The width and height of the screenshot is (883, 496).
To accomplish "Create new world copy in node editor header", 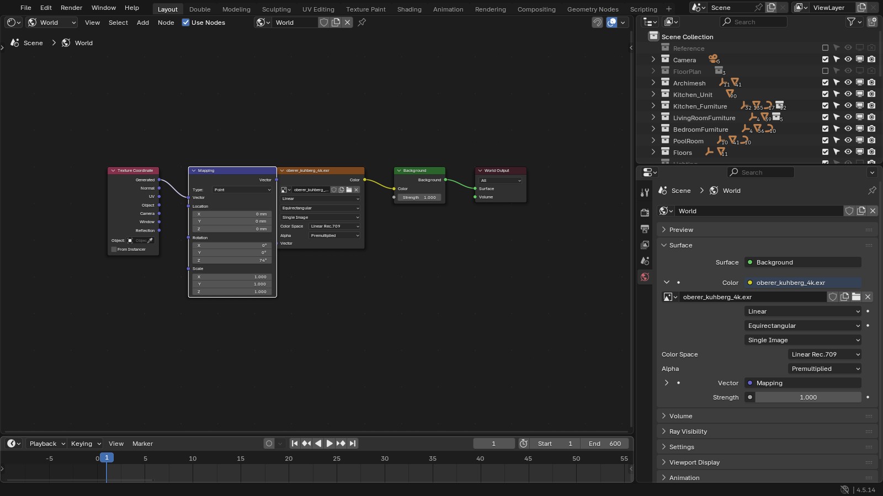I will (x=336, y=23).
